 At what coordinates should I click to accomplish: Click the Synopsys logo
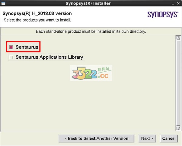click(x=163, y=15)
